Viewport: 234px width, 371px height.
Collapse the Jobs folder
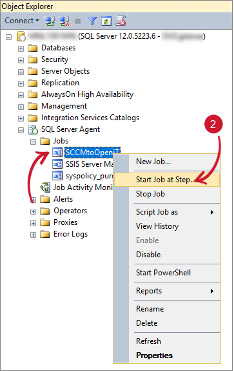pos(34,142)
